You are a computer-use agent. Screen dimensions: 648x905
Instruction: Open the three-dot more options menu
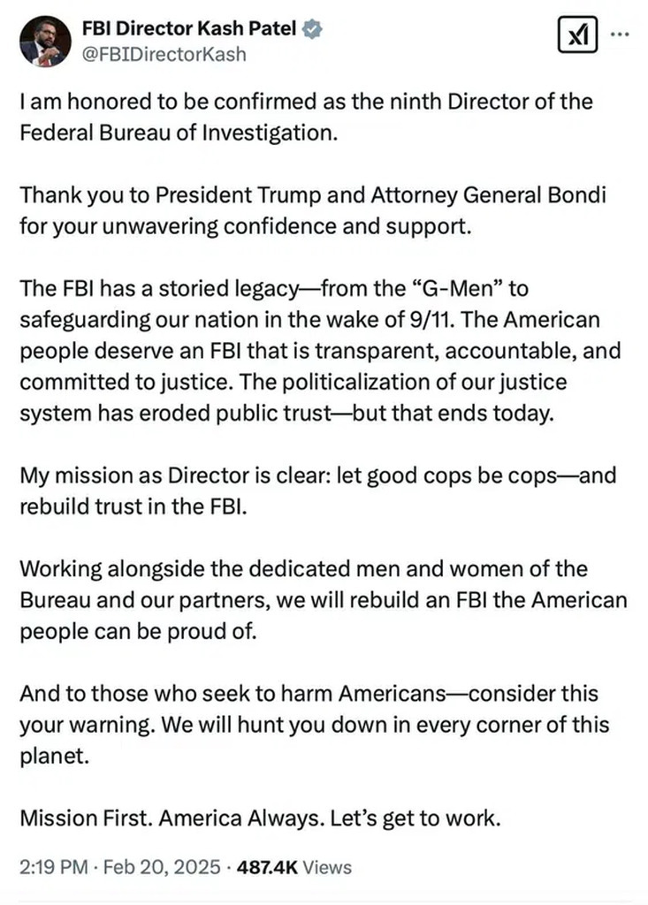621,34
